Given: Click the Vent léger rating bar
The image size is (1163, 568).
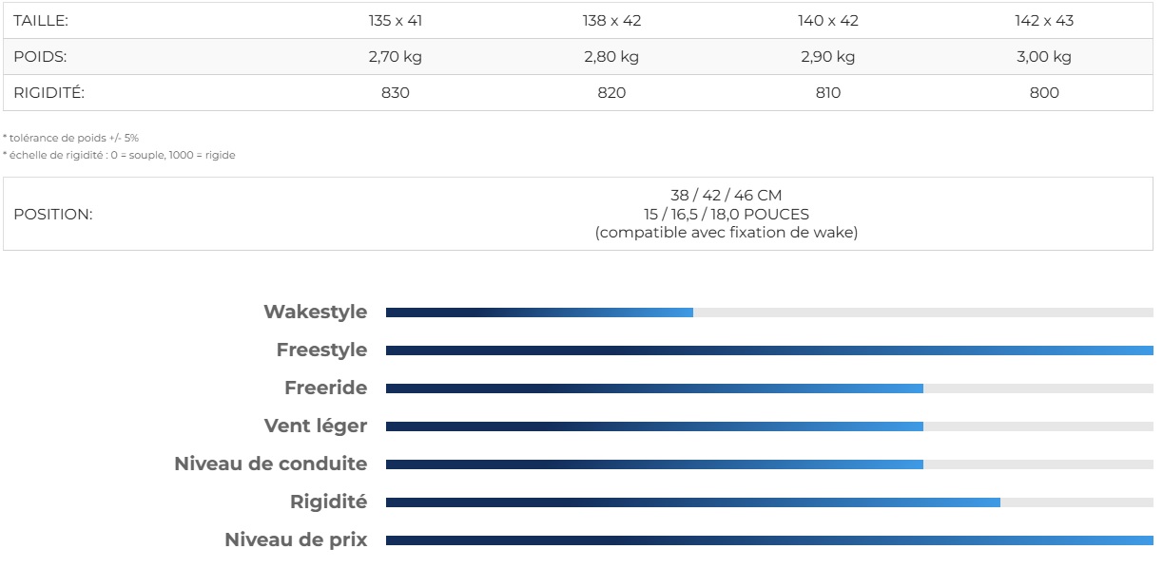Looking at the screenshot, I should coord(768,426).
